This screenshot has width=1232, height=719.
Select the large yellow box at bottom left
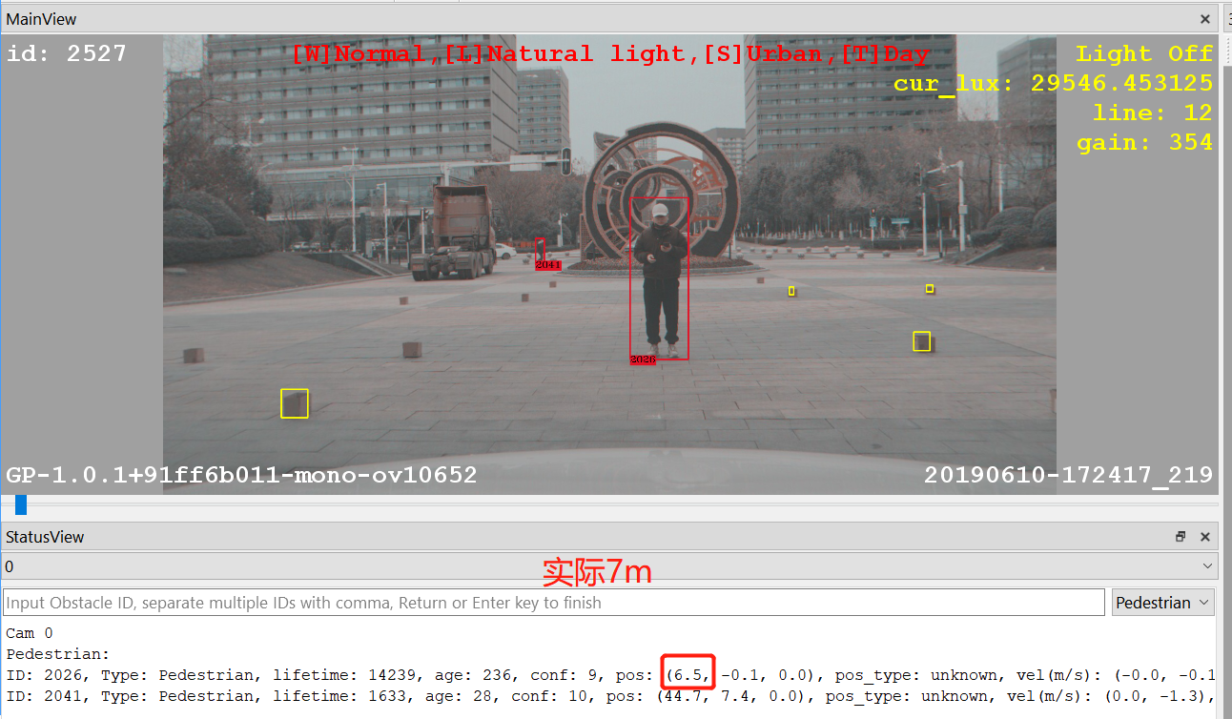click(x=295, y=403)
